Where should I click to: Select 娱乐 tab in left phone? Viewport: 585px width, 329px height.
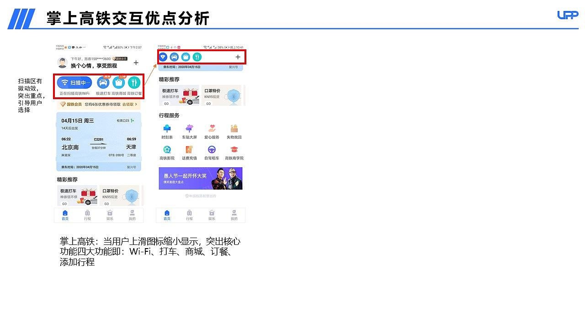click(110, 215)
